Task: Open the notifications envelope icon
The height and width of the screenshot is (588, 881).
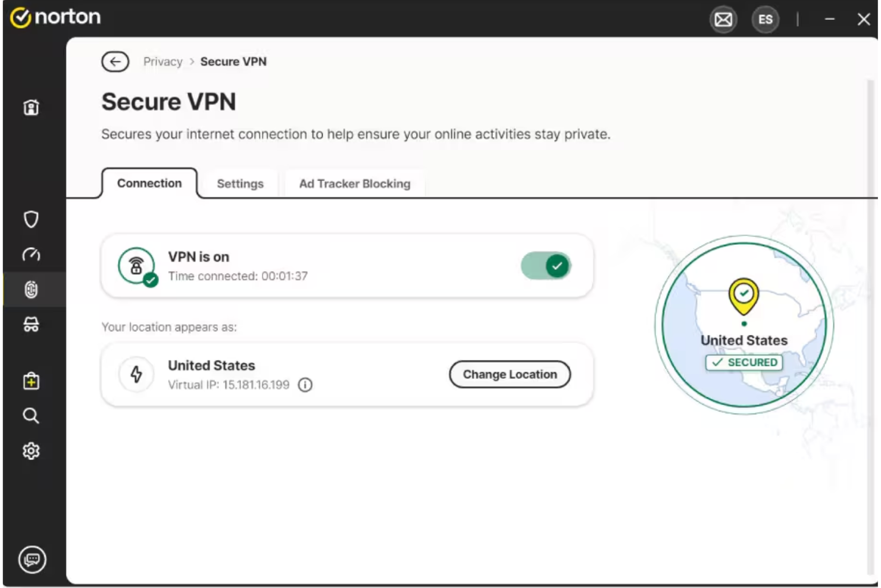Action: tap(723, 20)
